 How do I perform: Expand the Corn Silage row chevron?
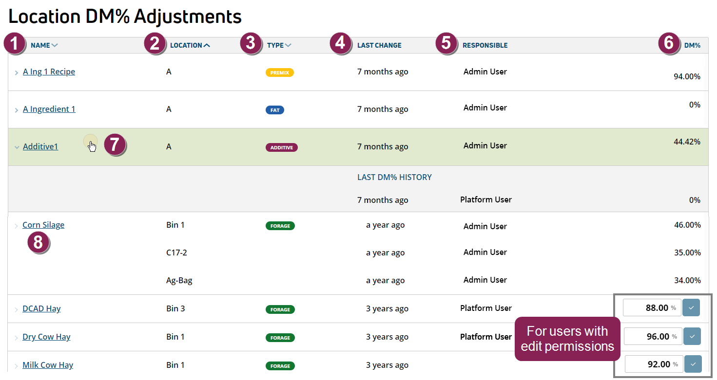point(16,226)
